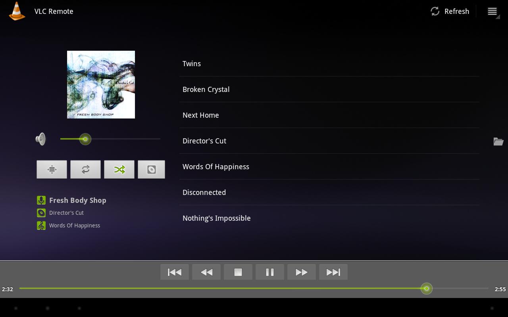This screenshot has width=508, height=317.
Task: Play the song Broken Crystal
Action: [206, 89]
